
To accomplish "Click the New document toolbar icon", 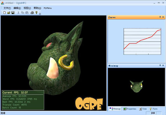I will [x=4, y=13].
